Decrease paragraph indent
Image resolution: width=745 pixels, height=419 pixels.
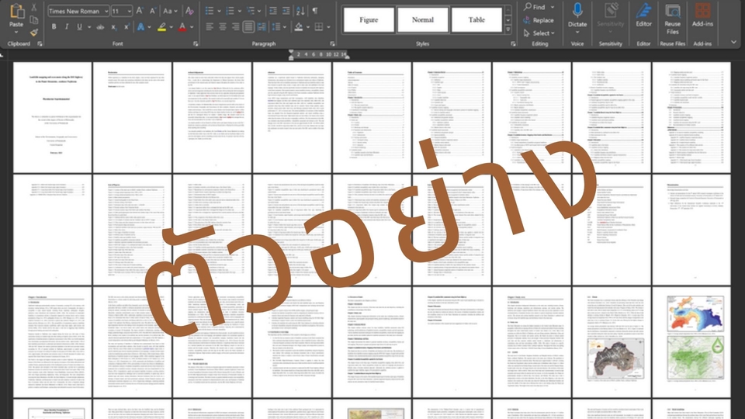click(x=272, y=11)
